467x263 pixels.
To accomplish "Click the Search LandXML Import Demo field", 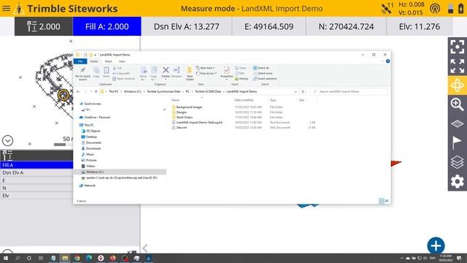I will tap(349, 91).
